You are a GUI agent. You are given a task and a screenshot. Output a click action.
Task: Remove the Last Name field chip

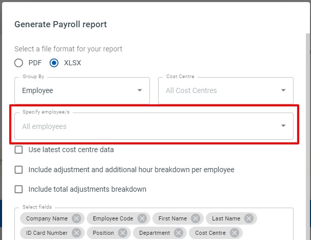pyautogui.click(x=249, y=218)
